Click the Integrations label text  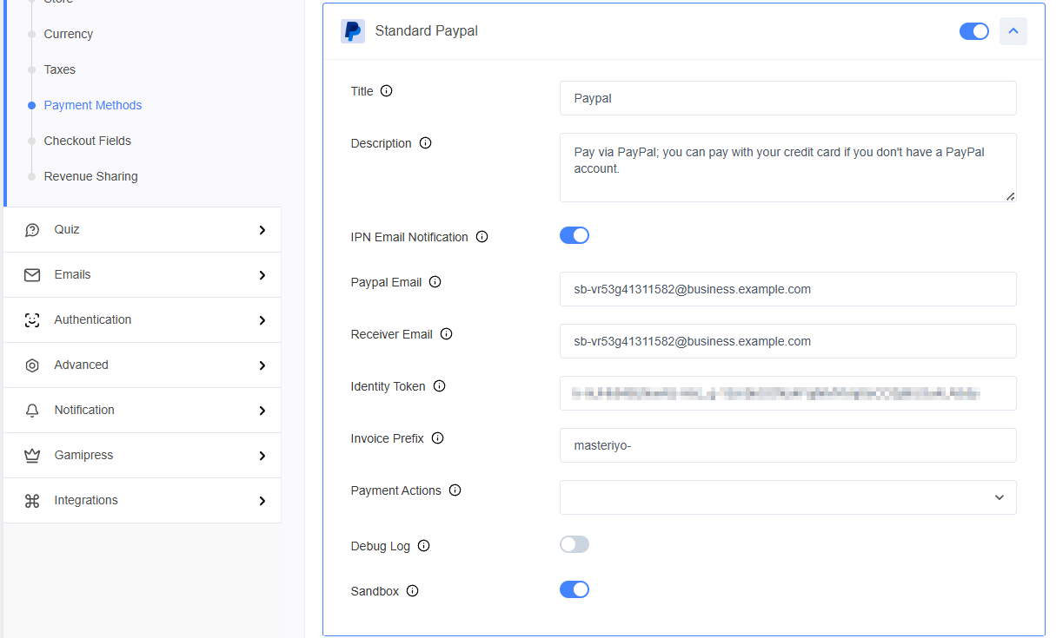tap(86, 500)
